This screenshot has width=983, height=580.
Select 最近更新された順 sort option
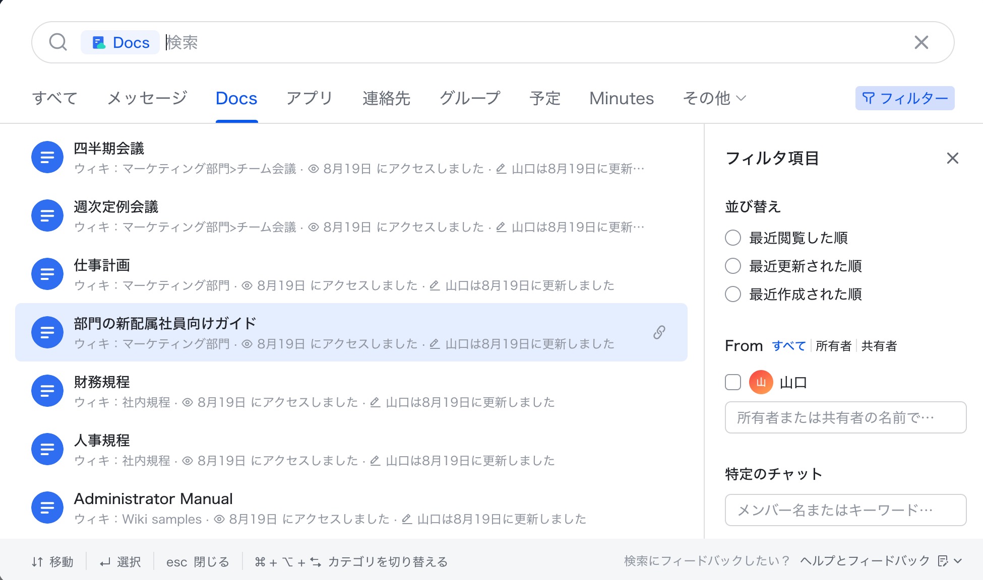click(x=733, y=266)
